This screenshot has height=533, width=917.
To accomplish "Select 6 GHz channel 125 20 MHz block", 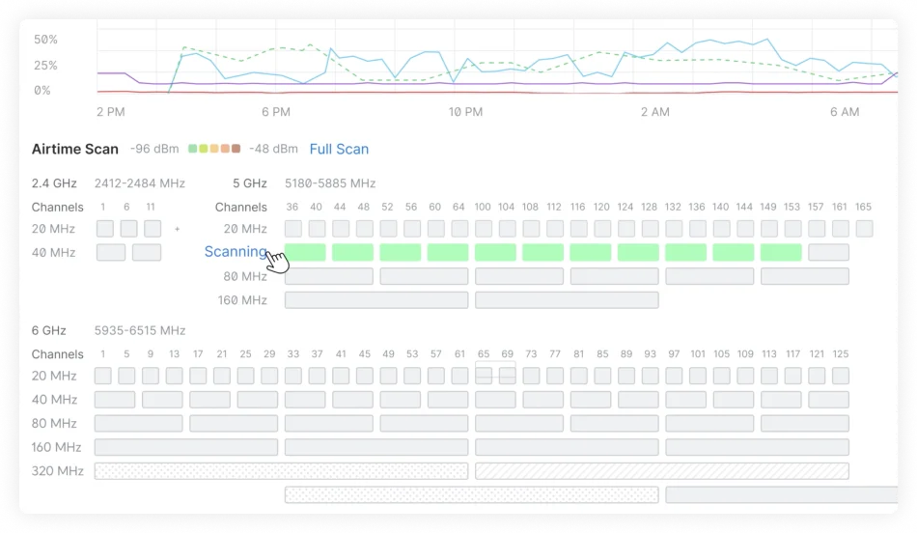I will pos(841,376).
